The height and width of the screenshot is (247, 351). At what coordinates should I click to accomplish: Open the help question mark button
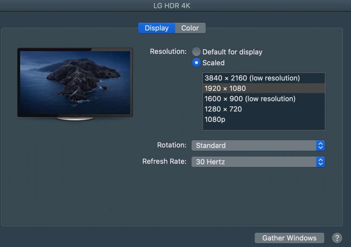pos(337,238)
